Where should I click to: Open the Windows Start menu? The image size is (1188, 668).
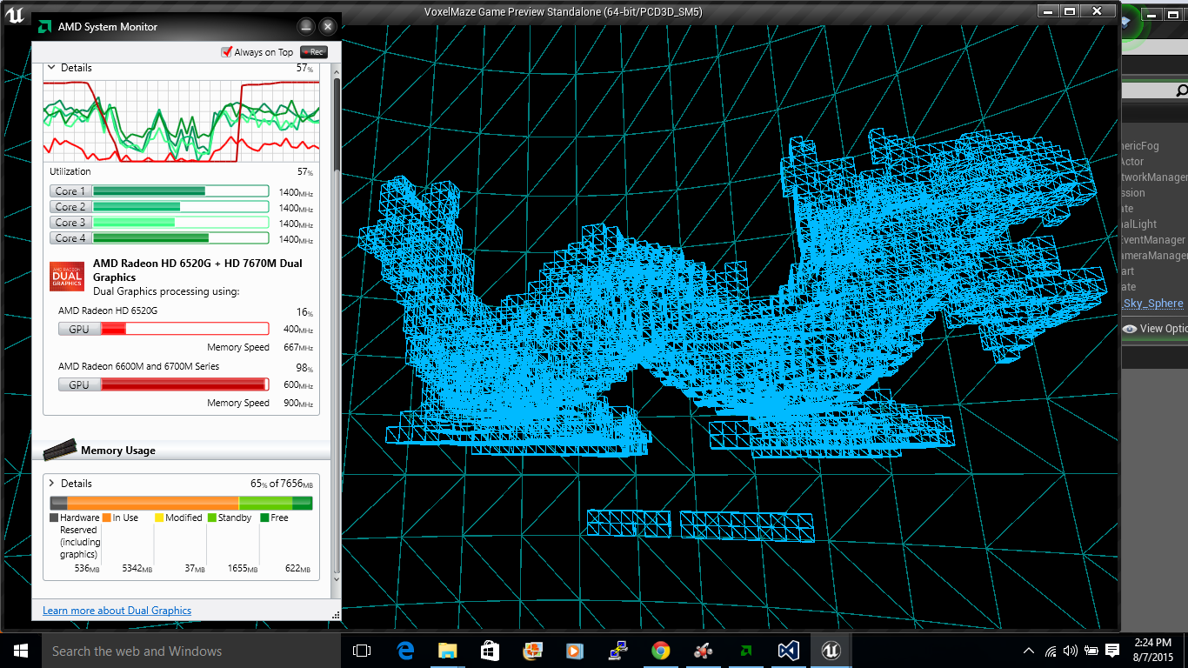(20, 651)
